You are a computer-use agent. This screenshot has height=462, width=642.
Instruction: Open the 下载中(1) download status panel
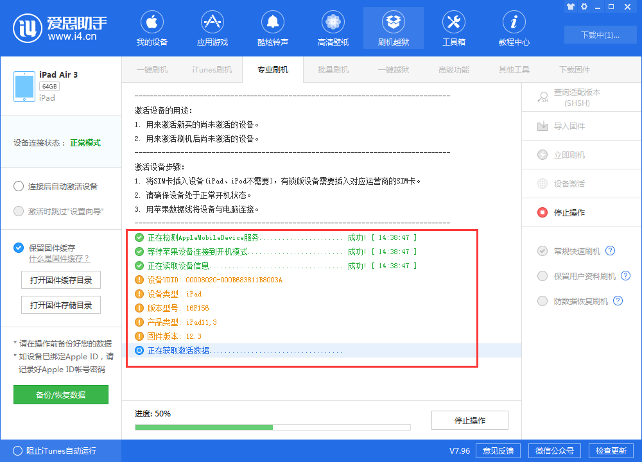point(600,35)
